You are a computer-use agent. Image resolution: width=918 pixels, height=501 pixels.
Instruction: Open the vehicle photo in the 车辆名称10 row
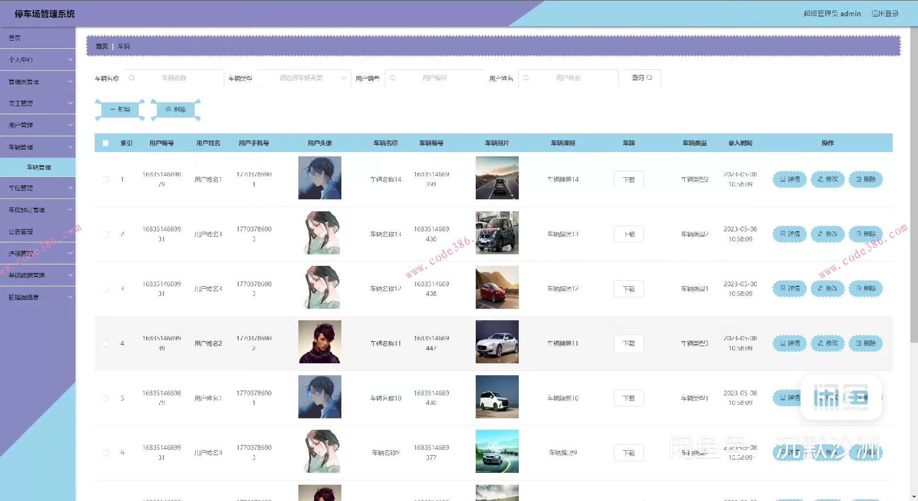[x=497, y=397]
